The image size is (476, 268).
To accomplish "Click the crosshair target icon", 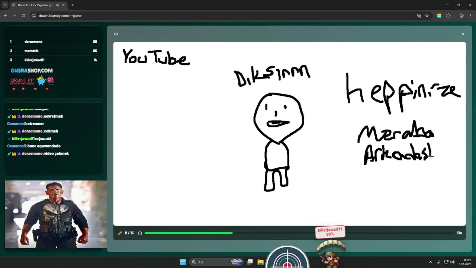I will [287, 258].
